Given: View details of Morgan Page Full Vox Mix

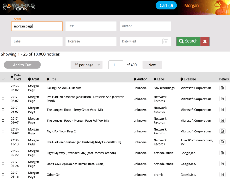Looking at the screenshot, I should tap(222, 120).
